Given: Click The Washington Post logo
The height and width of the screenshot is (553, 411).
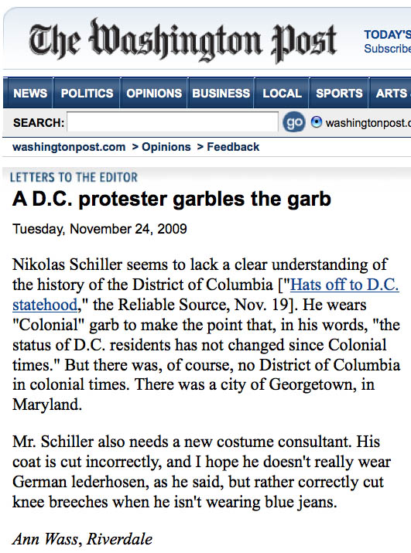Looking at the screenshot, I should (183, 40).
